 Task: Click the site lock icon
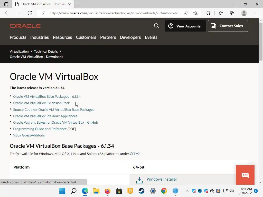coord(44,13)
